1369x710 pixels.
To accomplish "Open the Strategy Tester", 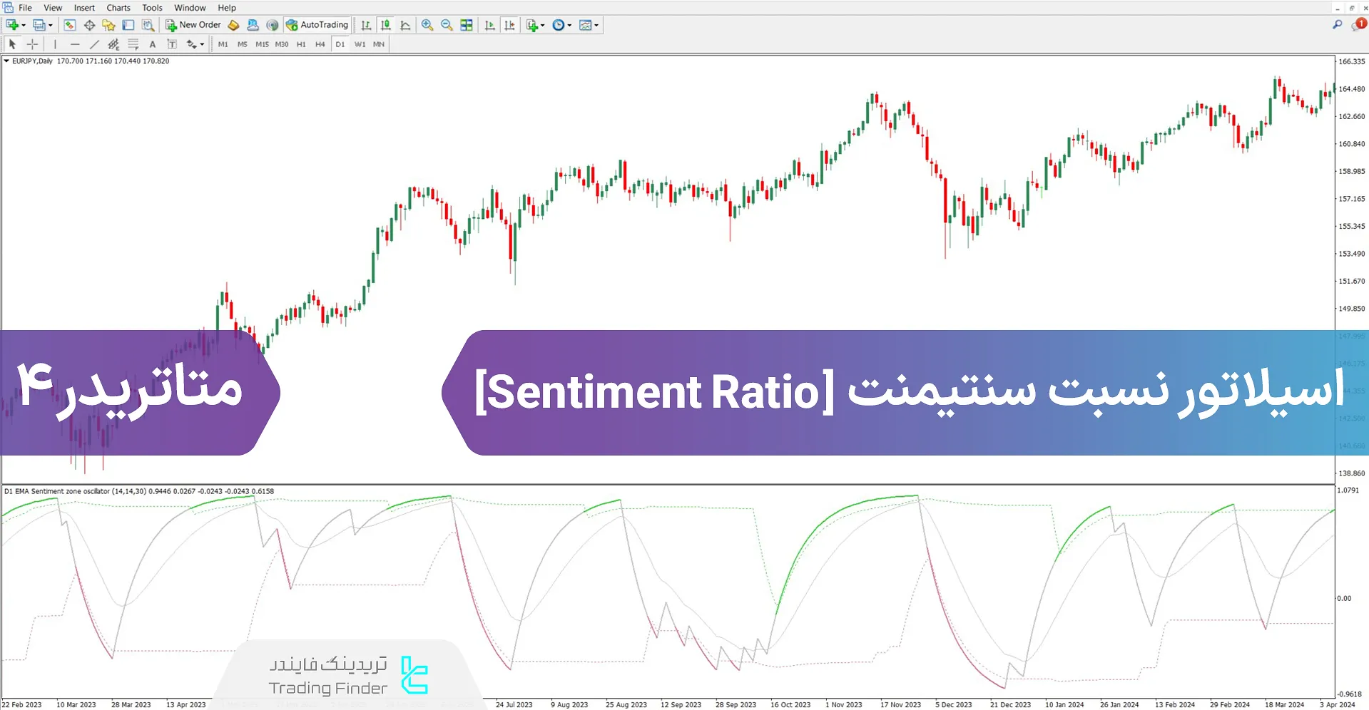I will [x=148, y=24].
